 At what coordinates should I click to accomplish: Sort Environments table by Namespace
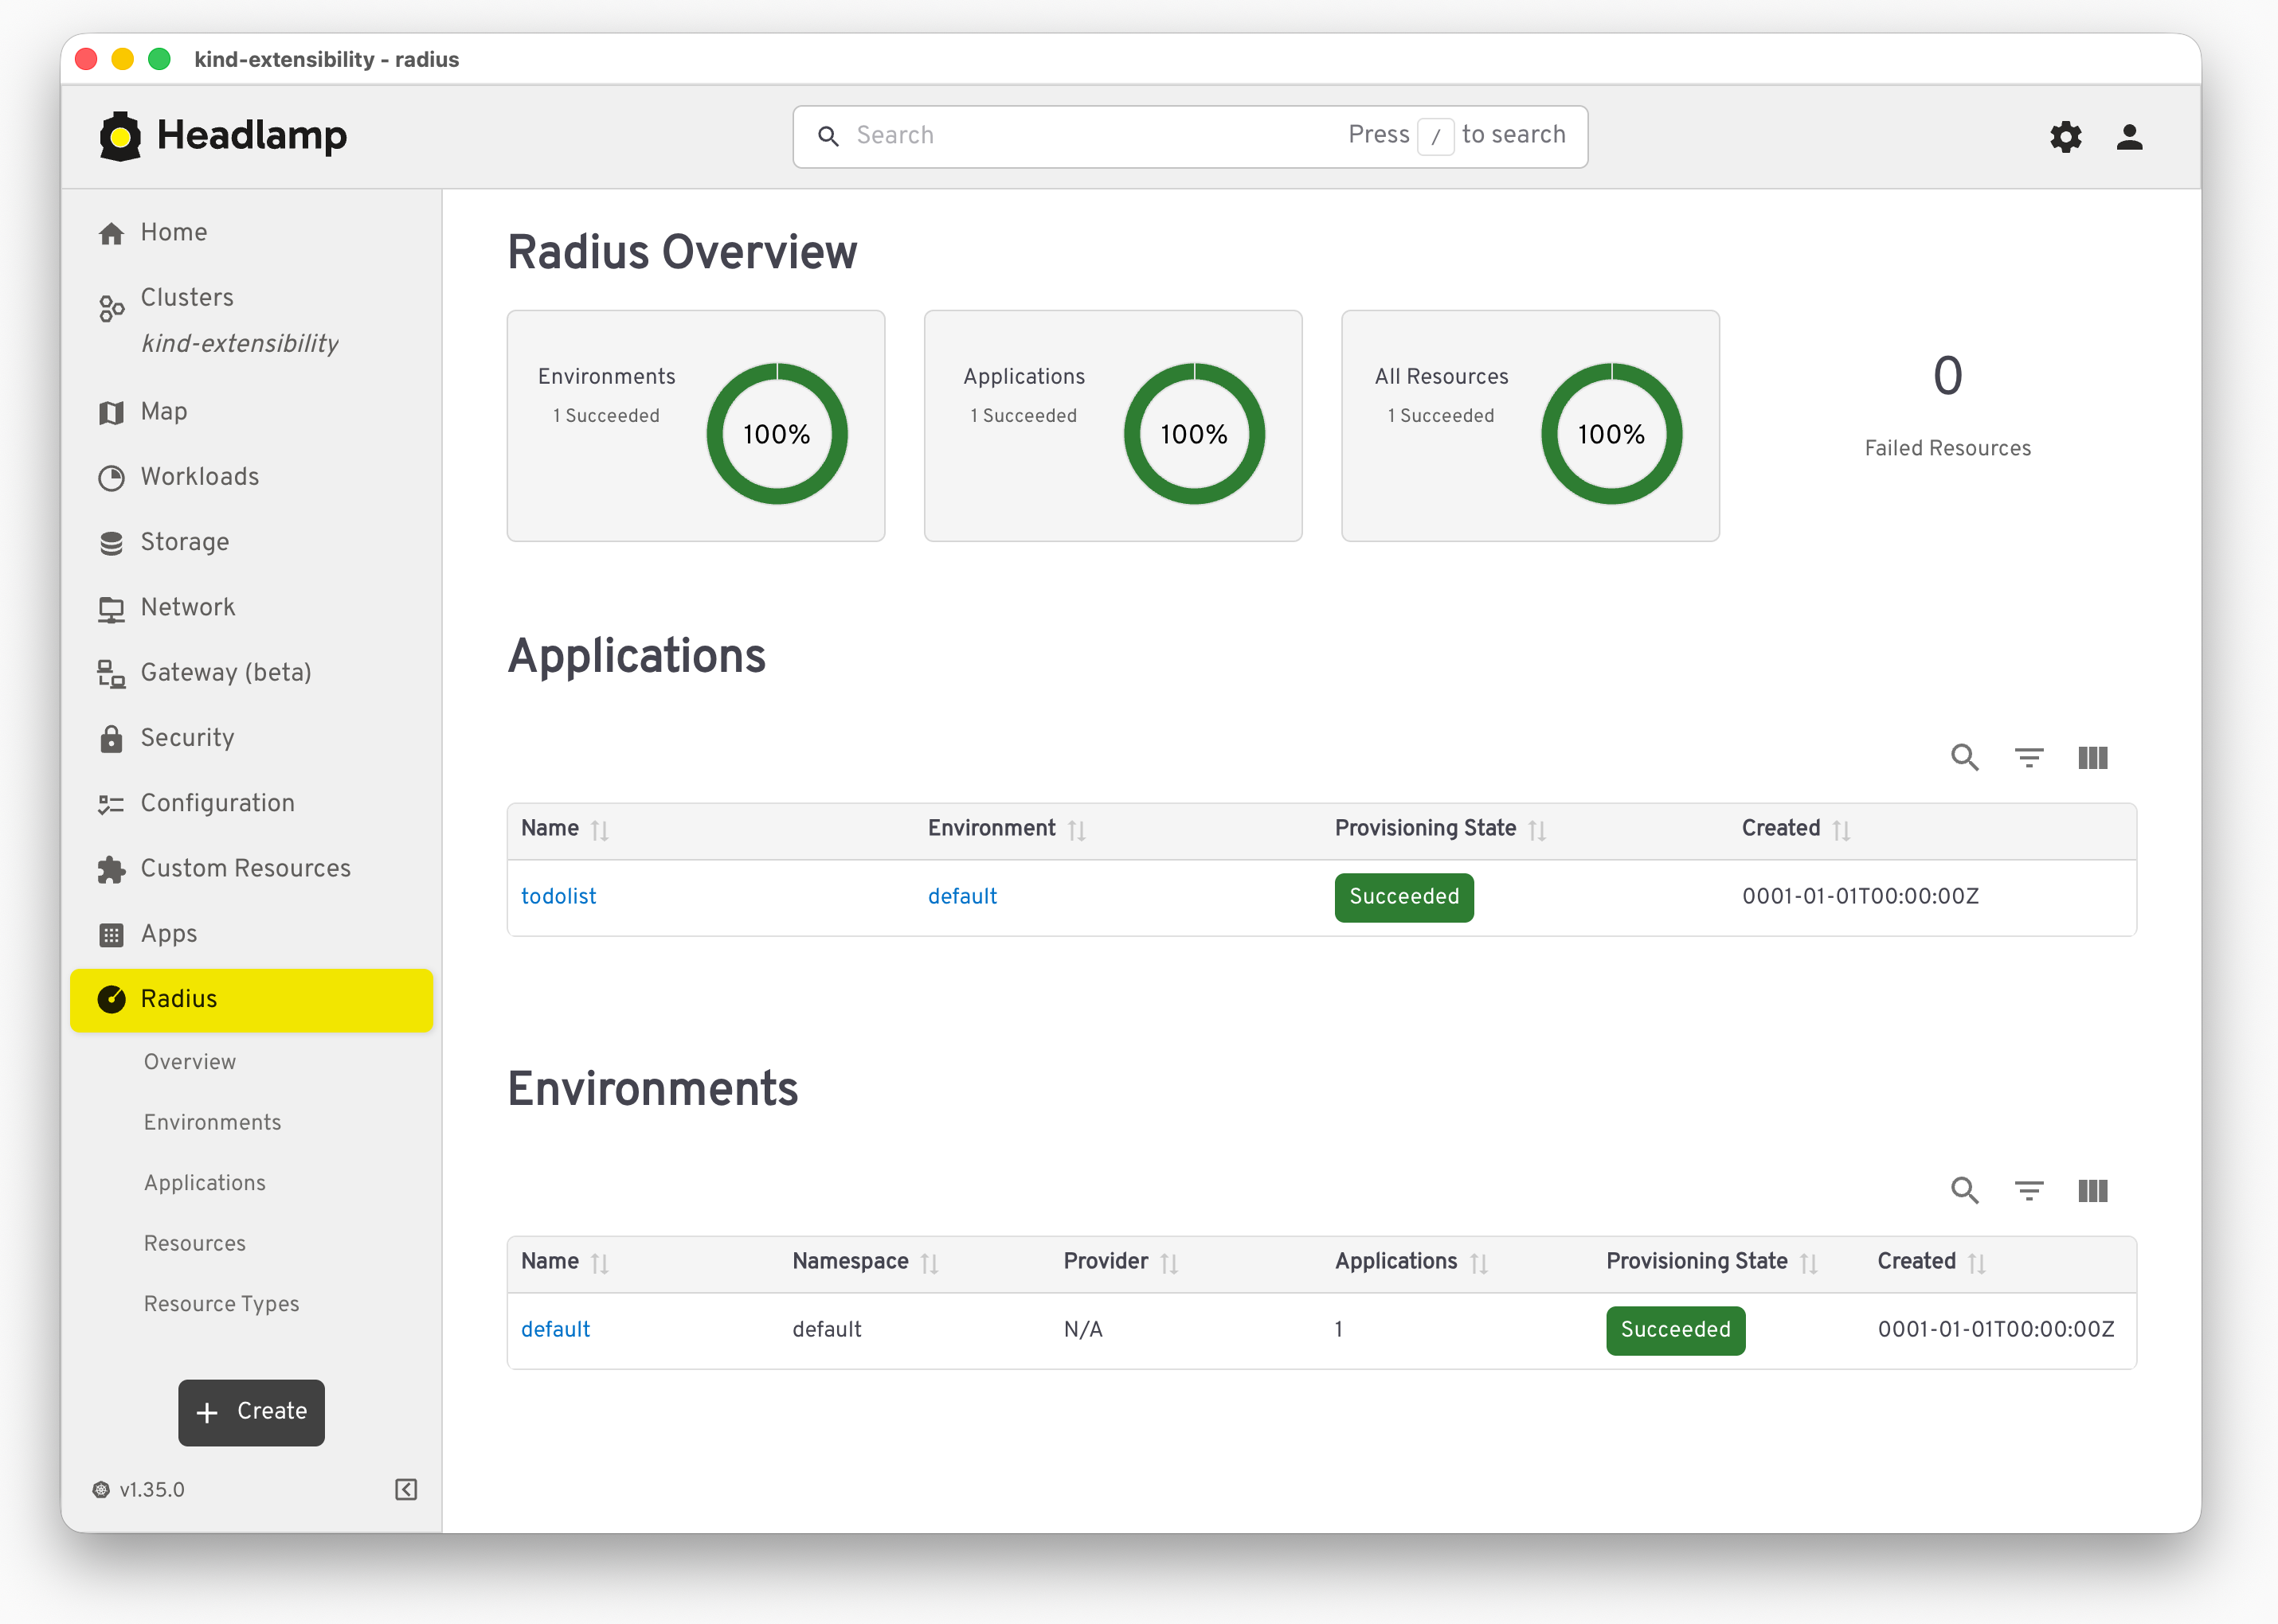(x=930, y=1263)
